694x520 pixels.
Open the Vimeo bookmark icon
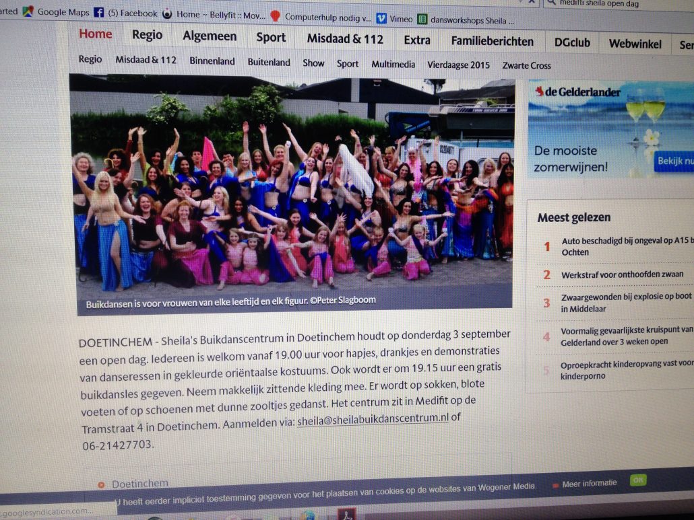(x=381, y=18)
